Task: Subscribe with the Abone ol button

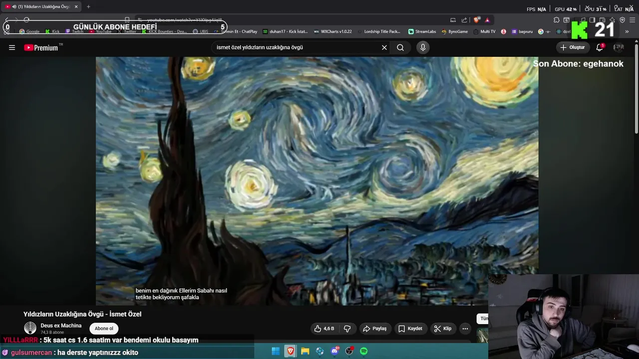Action: pos(104,329)
